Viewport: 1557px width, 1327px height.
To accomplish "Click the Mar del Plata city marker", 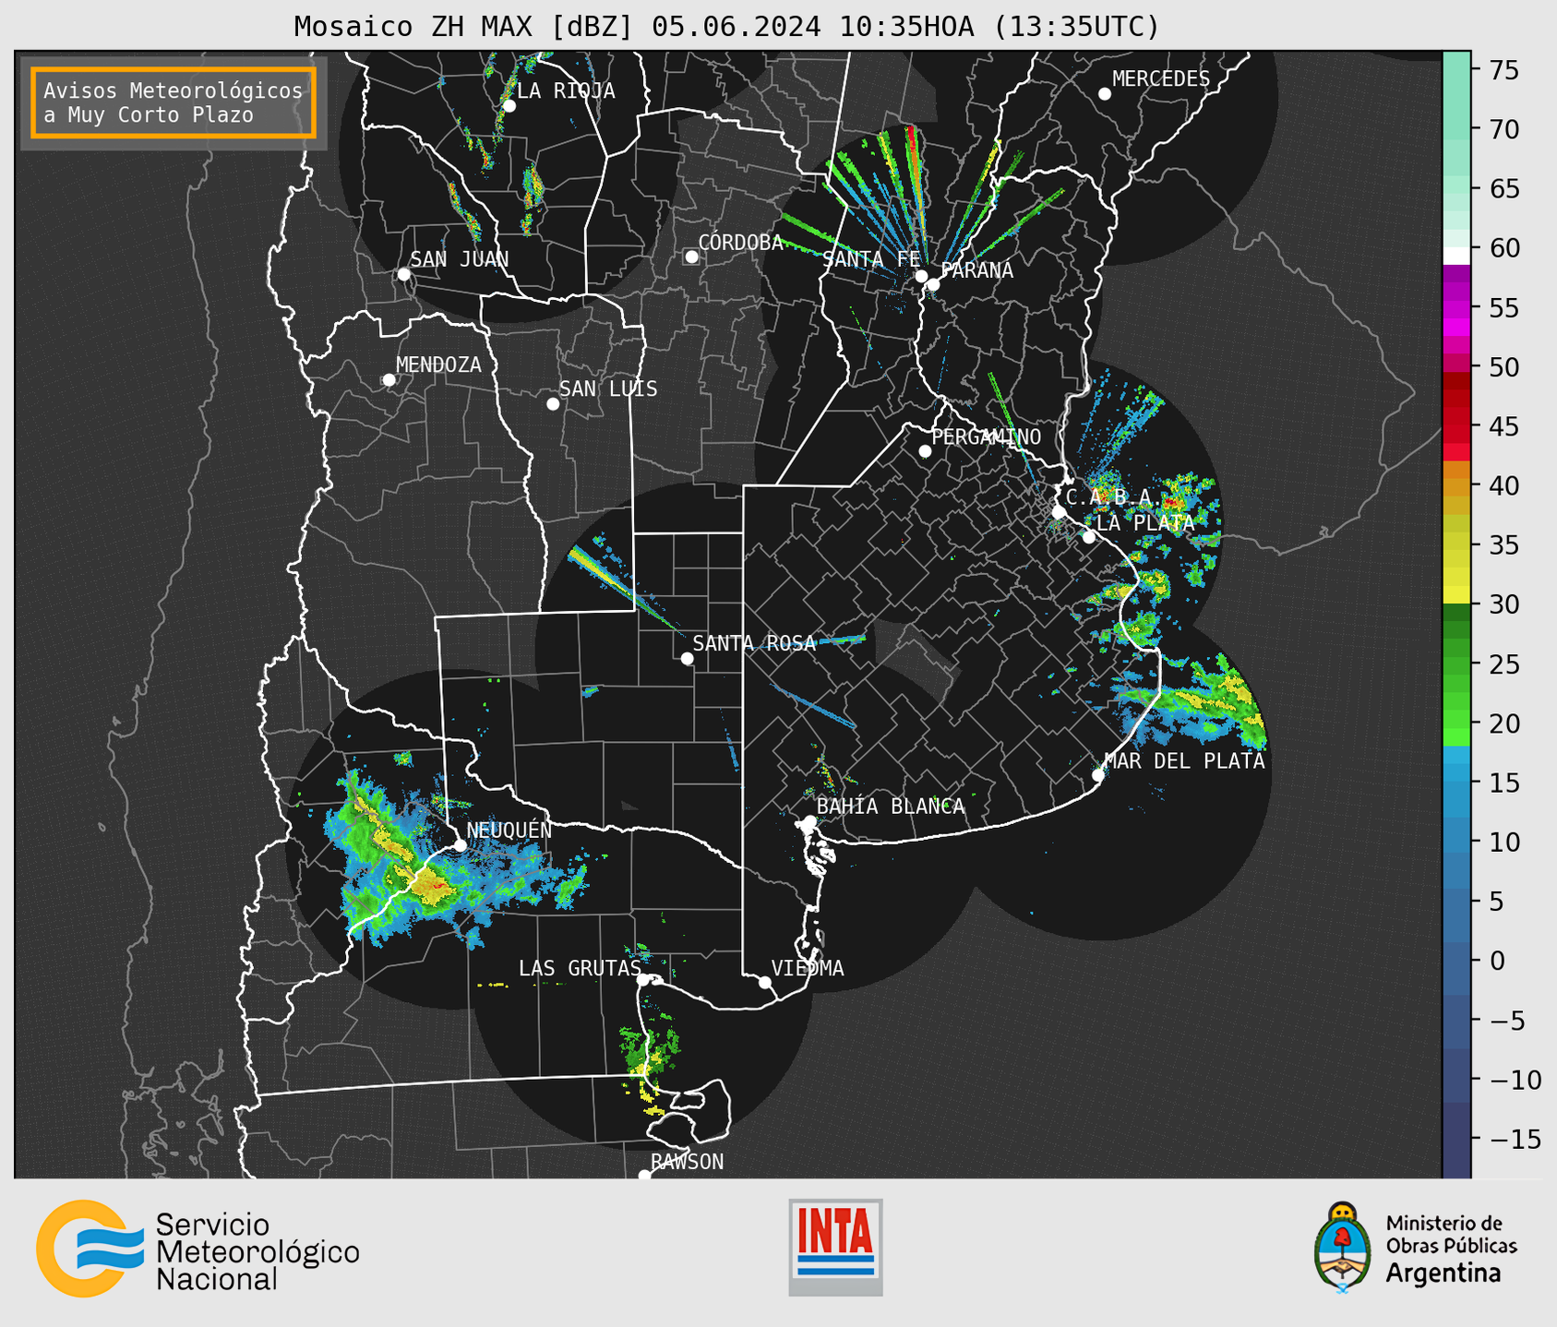I will (x=1098, y=775).
